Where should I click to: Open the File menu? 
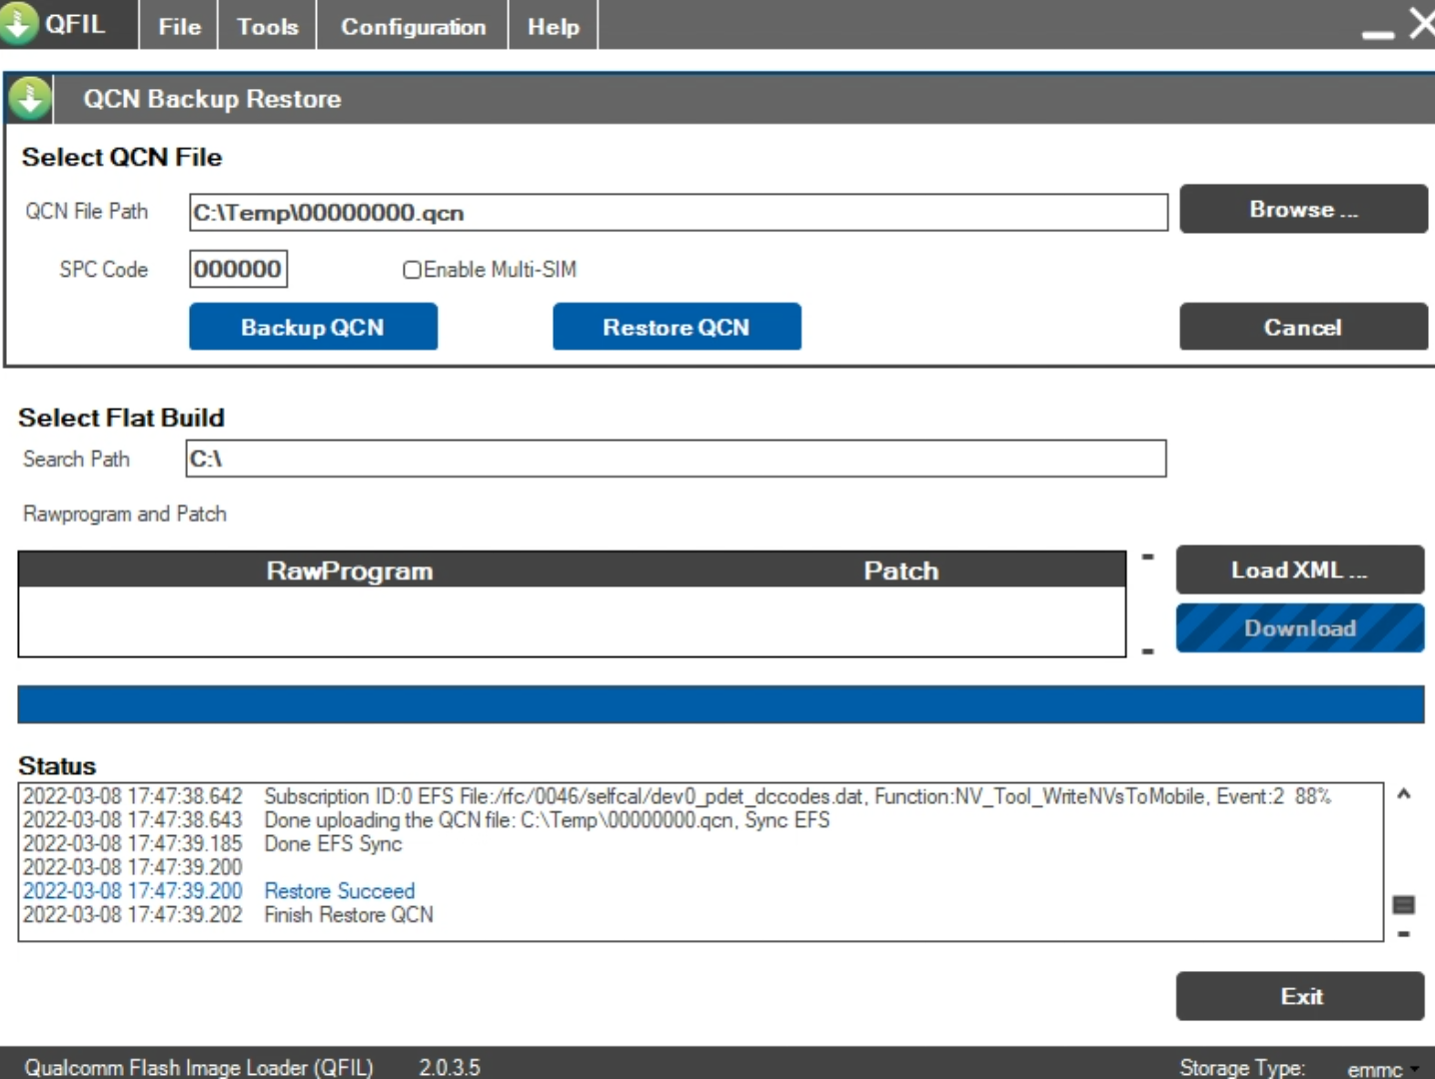point(179,26)
